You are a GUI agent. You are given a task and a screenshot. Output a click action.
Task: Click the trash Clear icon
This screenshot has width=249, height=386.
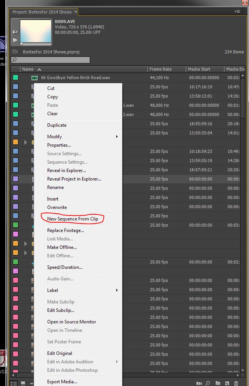(236, 383)
